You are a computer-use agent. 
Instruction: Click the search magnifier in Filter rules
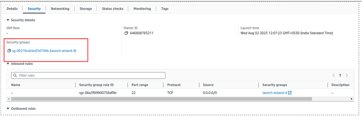(x=15, y=75)
